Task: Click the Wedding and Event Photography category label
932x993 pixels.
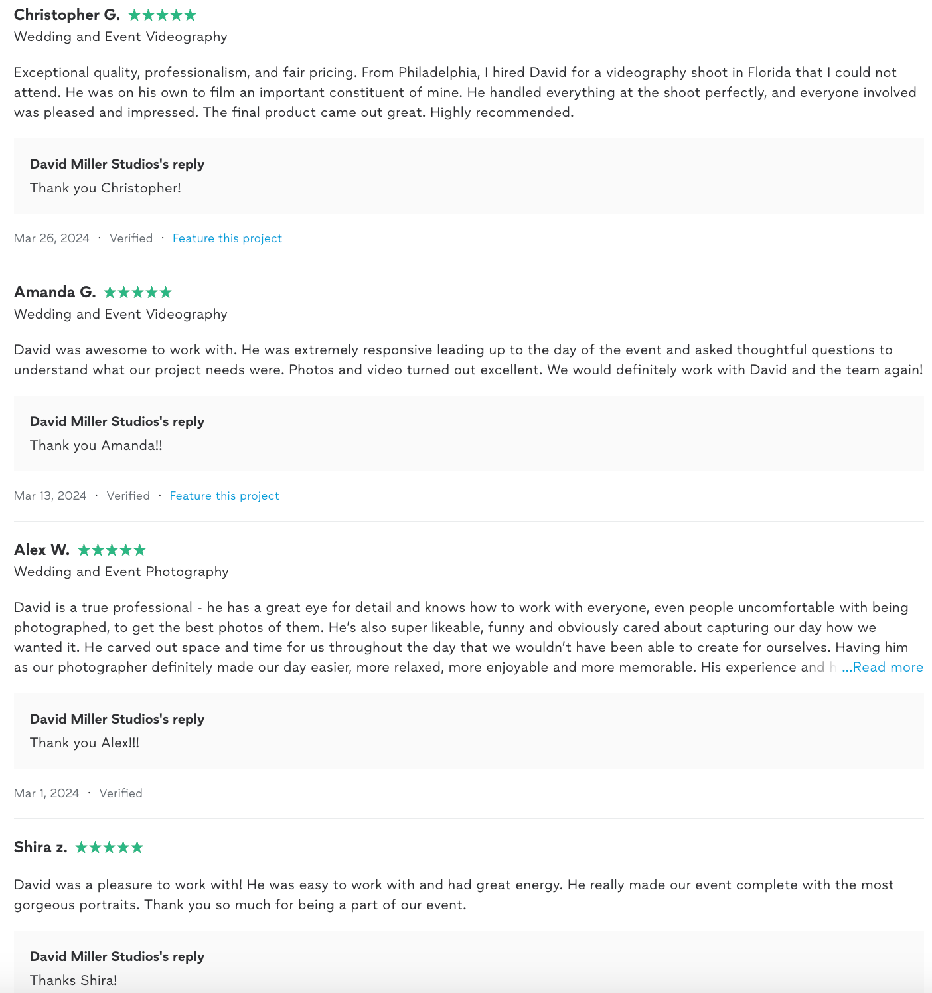Action: pos(121,572)
